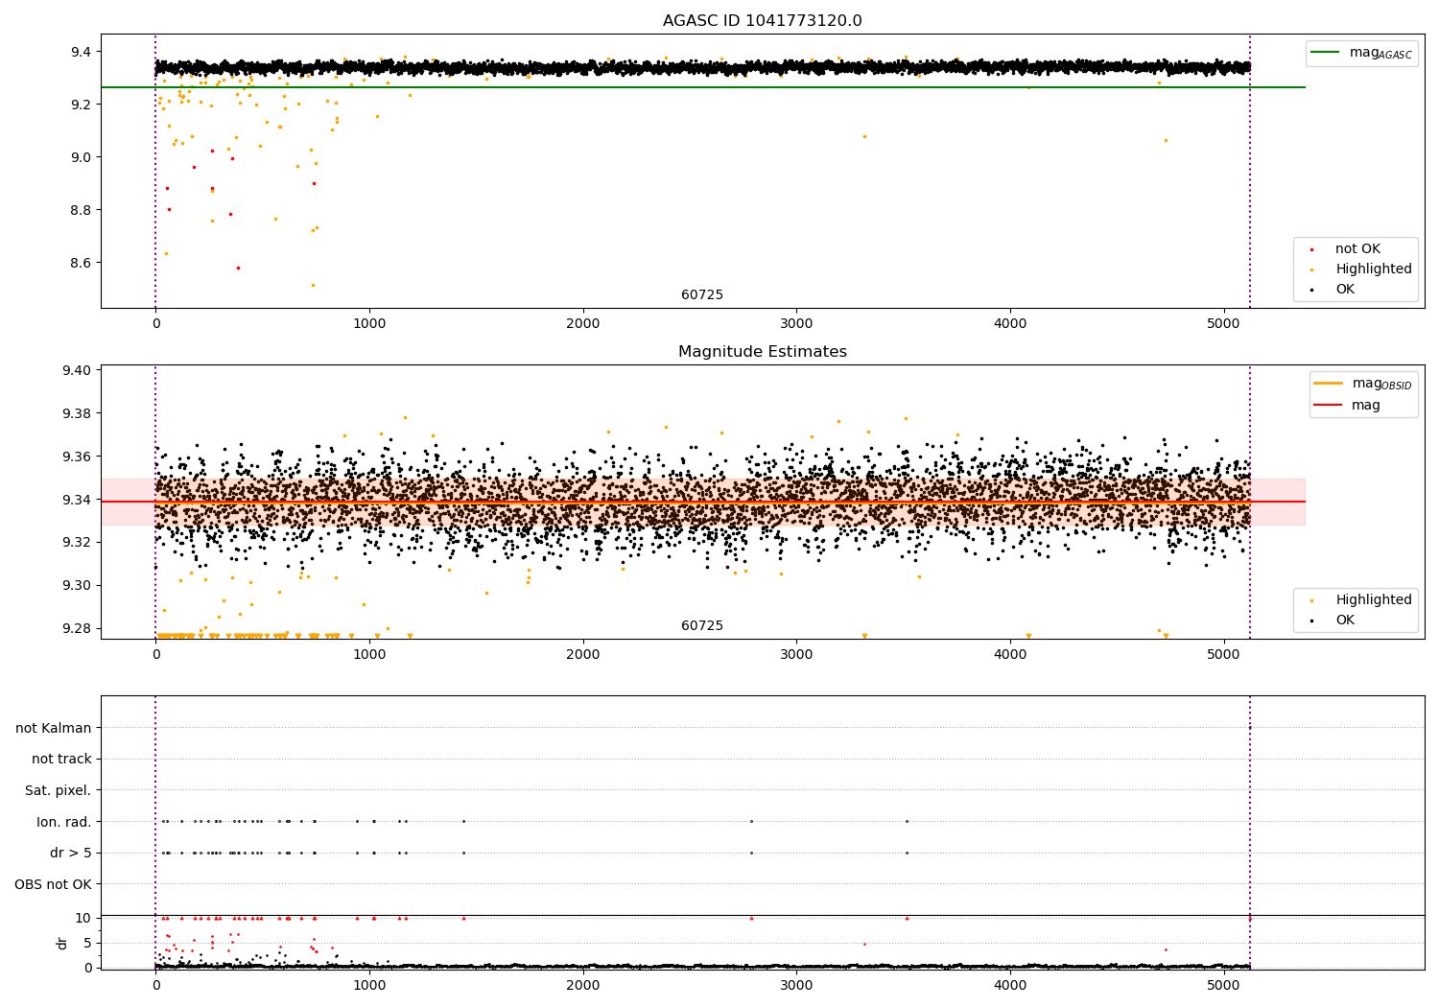The width and height of the screenshot is (1439, 1007).
Task: Click the '9.36' y-axis tick label
Action: click(x=76, y=457)
